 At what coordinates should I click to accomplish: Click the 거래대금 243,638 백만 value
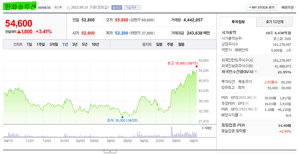(198, 33)
